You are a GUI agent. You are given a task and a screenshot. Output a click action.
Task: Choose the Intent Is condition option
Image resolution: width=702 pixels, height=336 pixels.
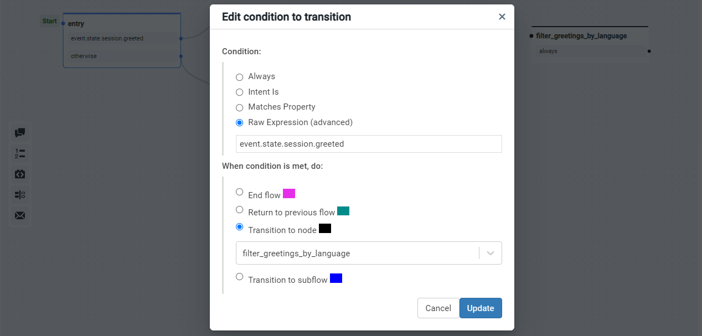(240, 92)
